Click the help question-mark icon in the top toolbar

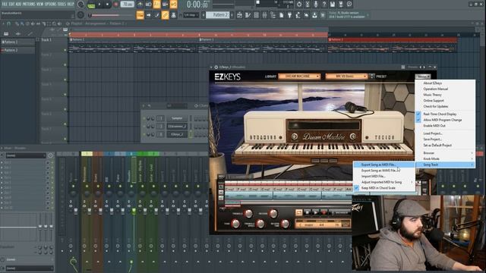coord(324,5)
